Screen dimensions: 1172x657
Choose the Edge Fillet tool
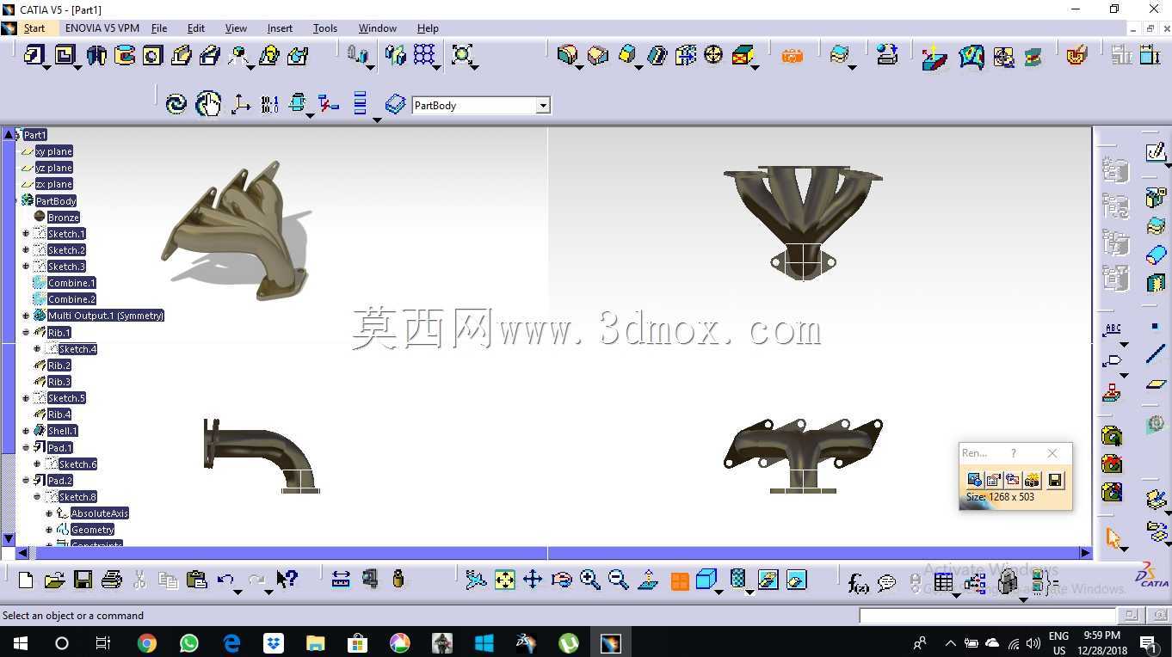567,56
